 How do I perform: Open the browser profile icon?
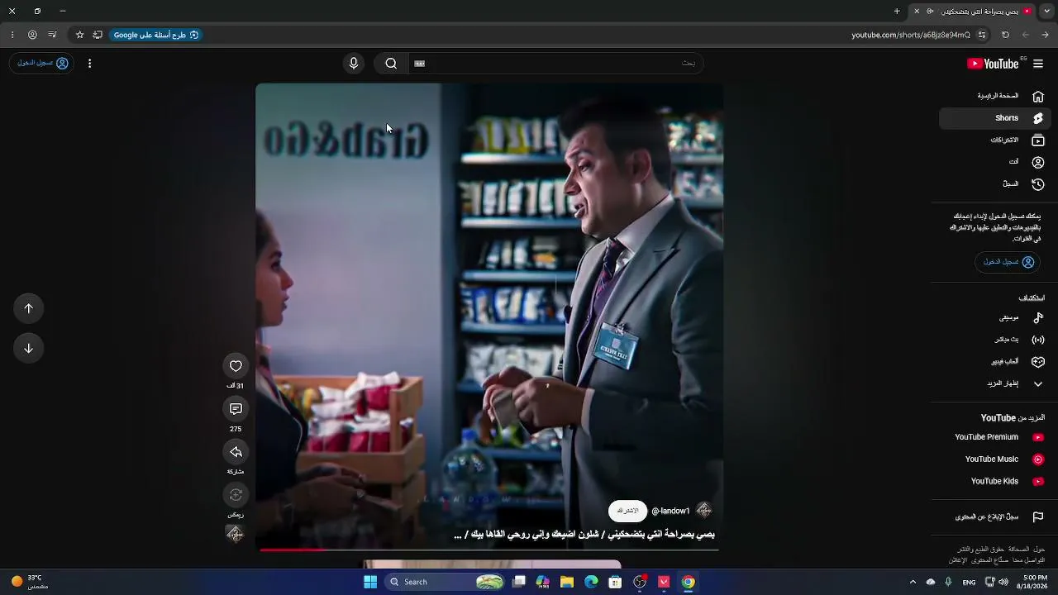tap(32, 35)
